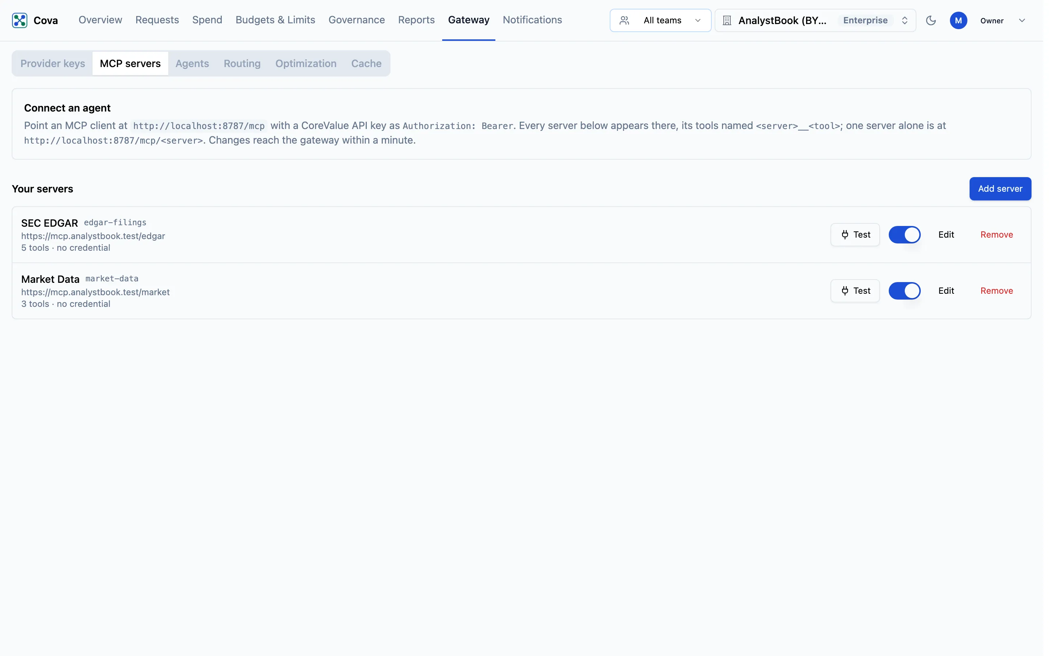This screenshot has width=1049, height=656.
Task: Switch to the Agents tab
Action: 192,63
